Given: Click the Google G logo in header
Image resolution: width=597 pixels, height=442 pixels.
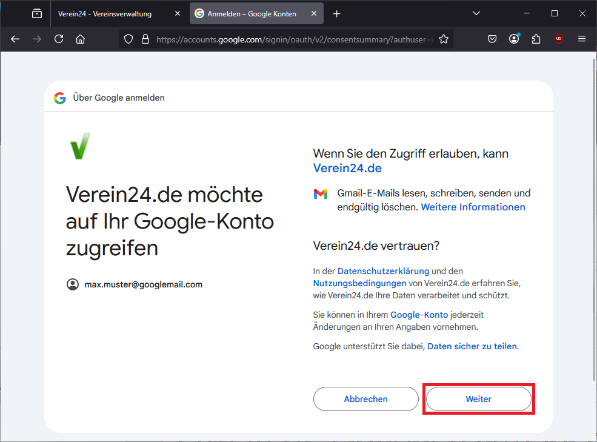Looking at the screenshot, I should [60, 98].
